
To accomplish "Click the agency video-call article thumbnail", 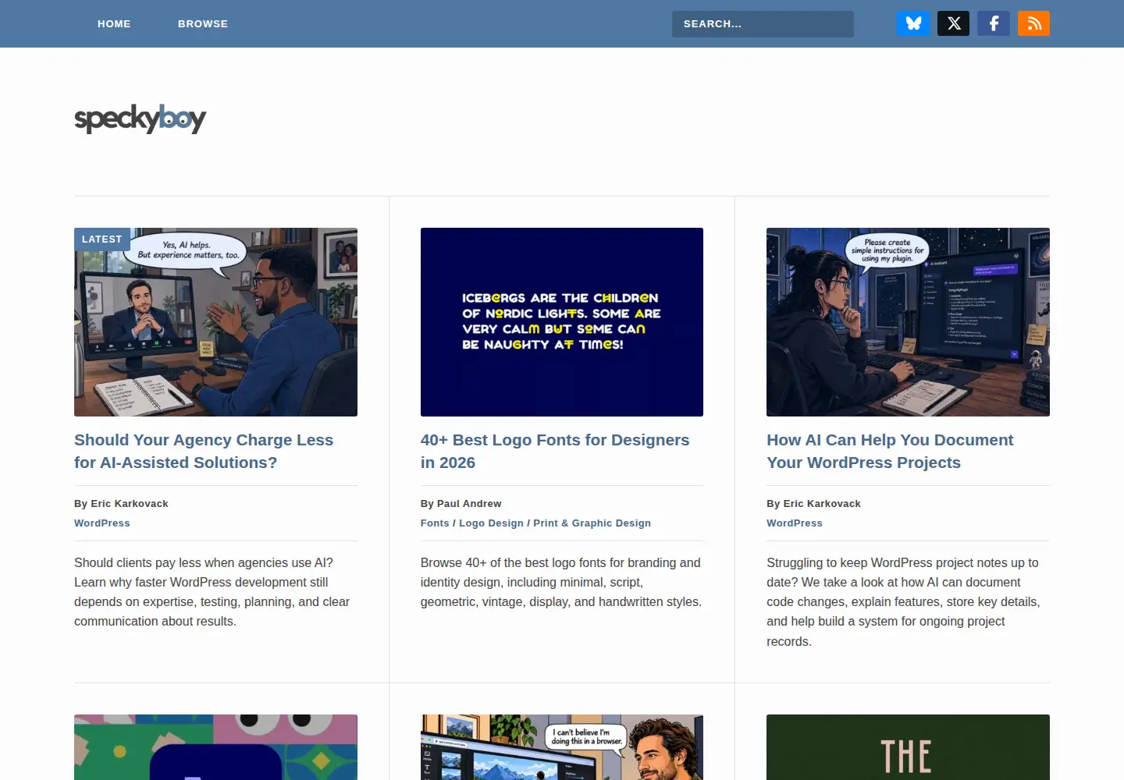I will (215, 322).
